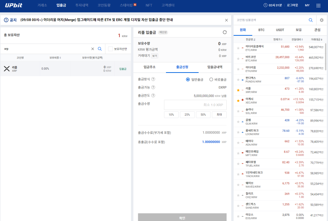
Task: Focus the 출금수량 amount field
Action: pos(195,105)
